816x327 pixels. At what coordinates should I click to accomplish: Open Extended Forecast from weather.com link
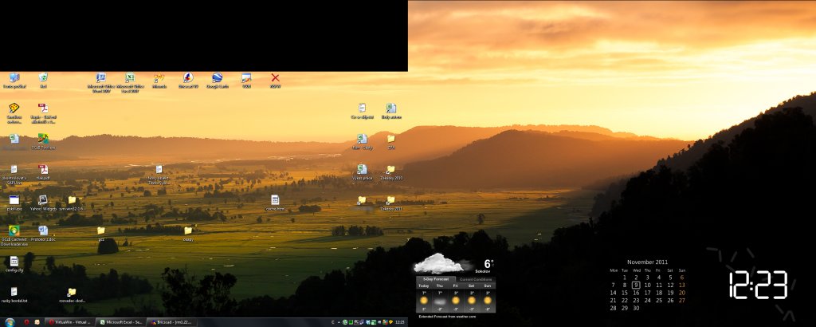447,316
